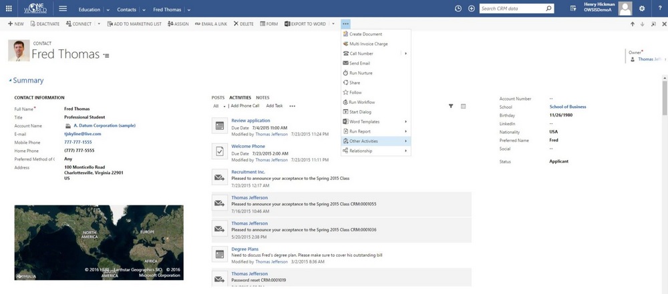Open recently viewed items clock icon
This screenshot has height=294, width=668.
tap(458, 9)
